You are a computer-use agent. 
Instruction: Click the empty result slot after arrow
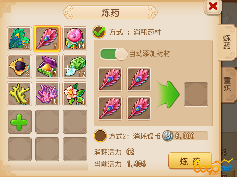click(196, 95)
